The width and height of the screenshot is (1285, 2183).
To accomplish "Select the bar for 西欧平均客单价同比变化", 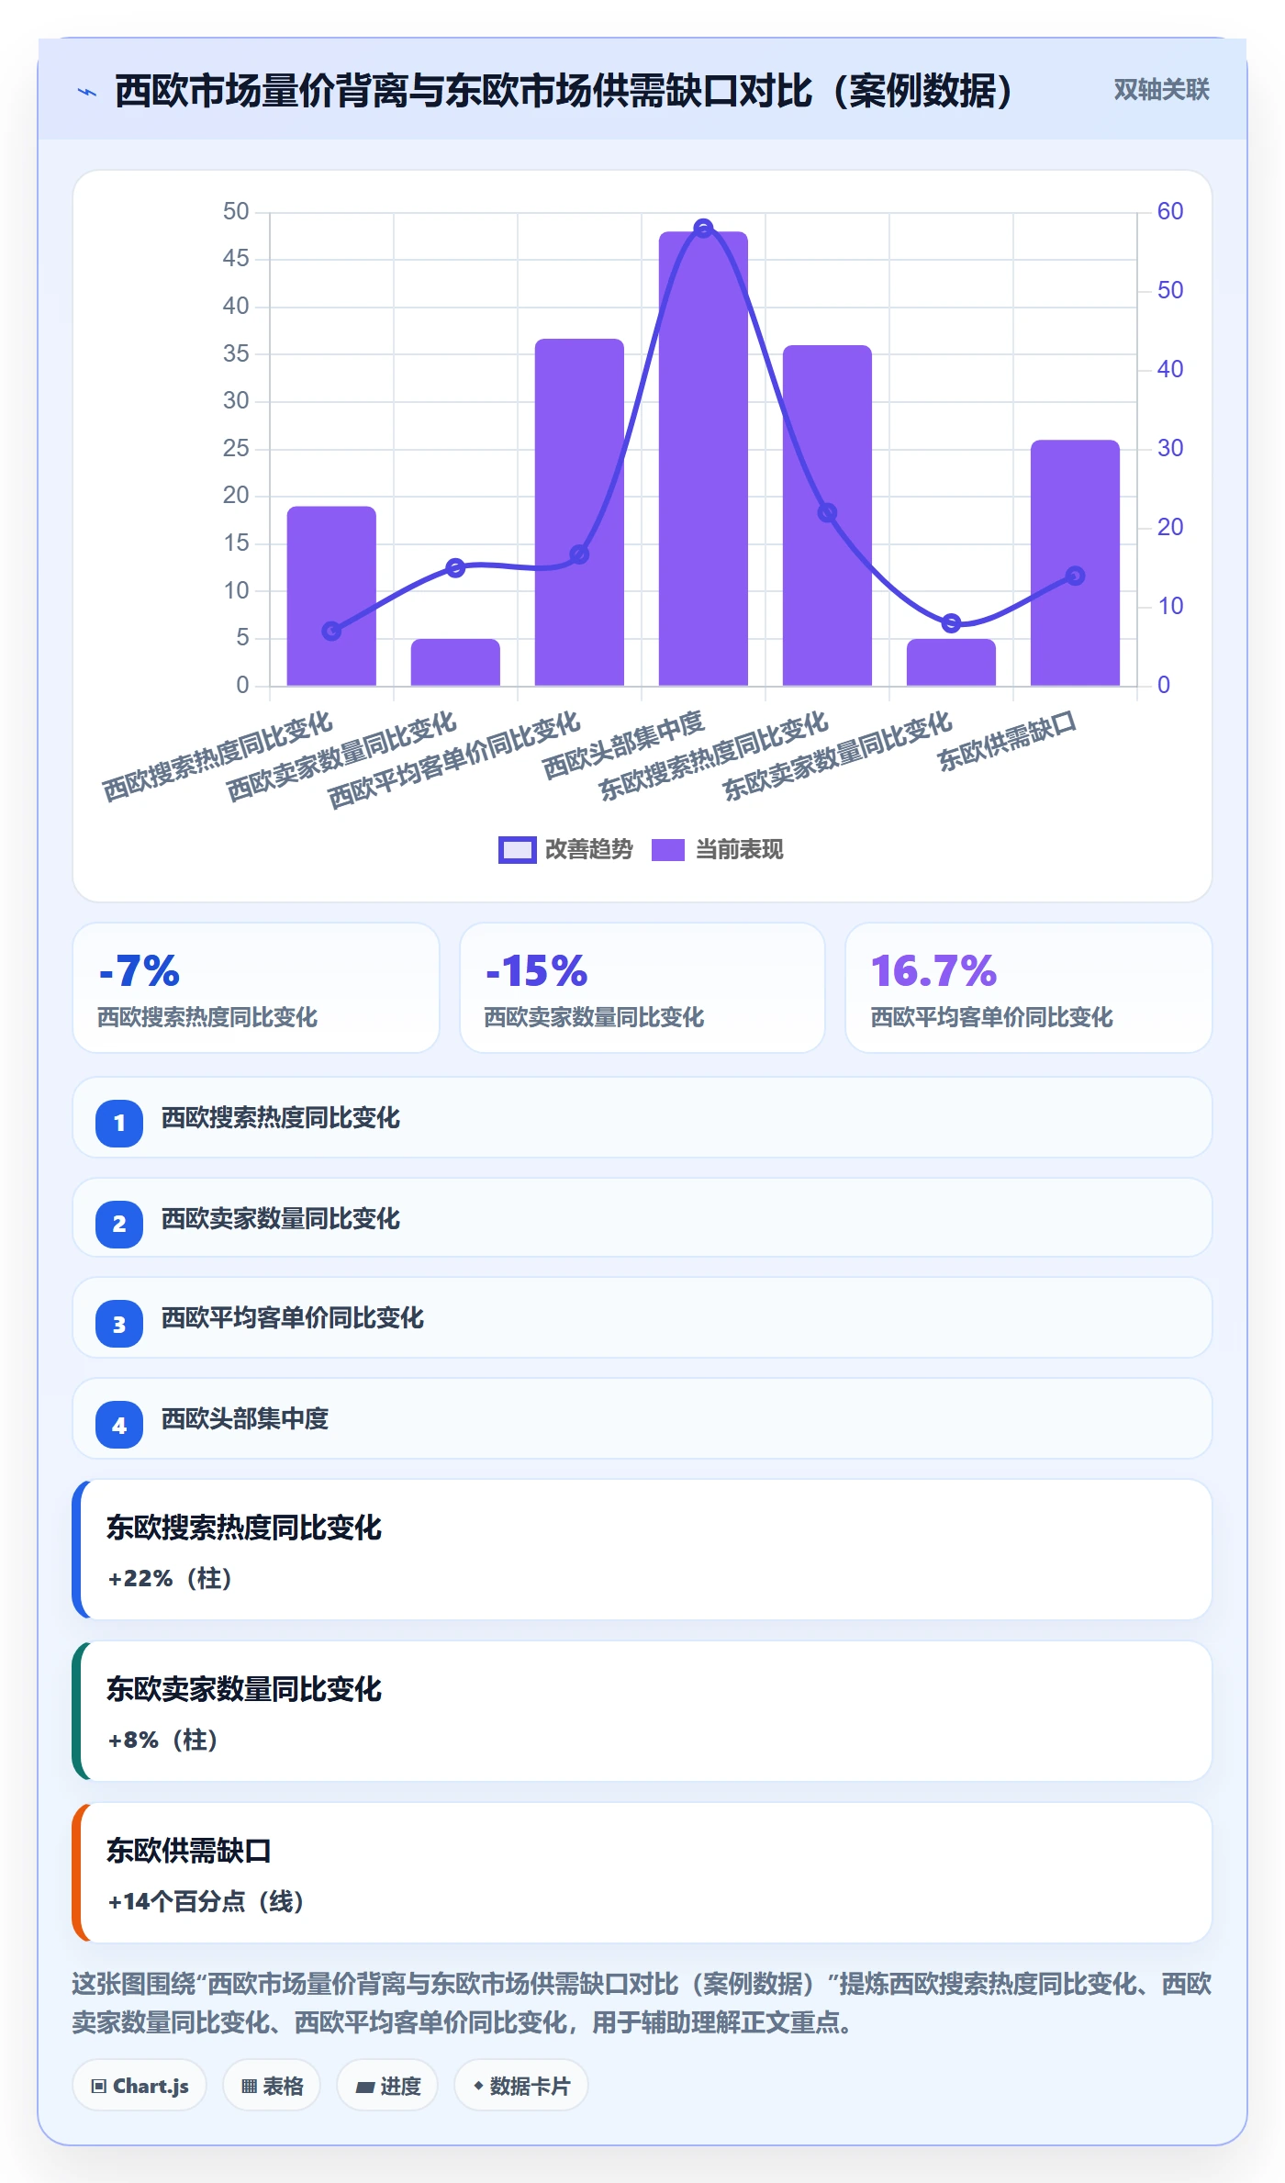I will click(x=579, y=512).
